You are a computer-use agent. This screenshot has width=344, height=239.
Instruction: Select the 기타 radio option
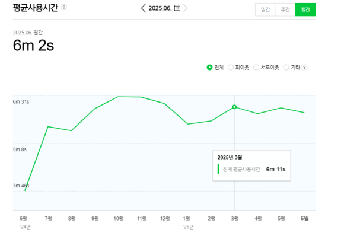pyautogui.click(x=286, y=68)
